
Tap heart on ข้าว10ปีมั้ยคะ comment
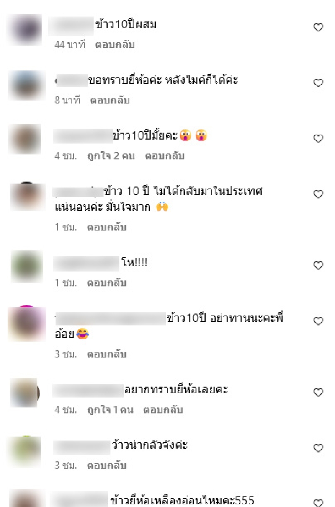pyautogui.click(x=319, y=139)
